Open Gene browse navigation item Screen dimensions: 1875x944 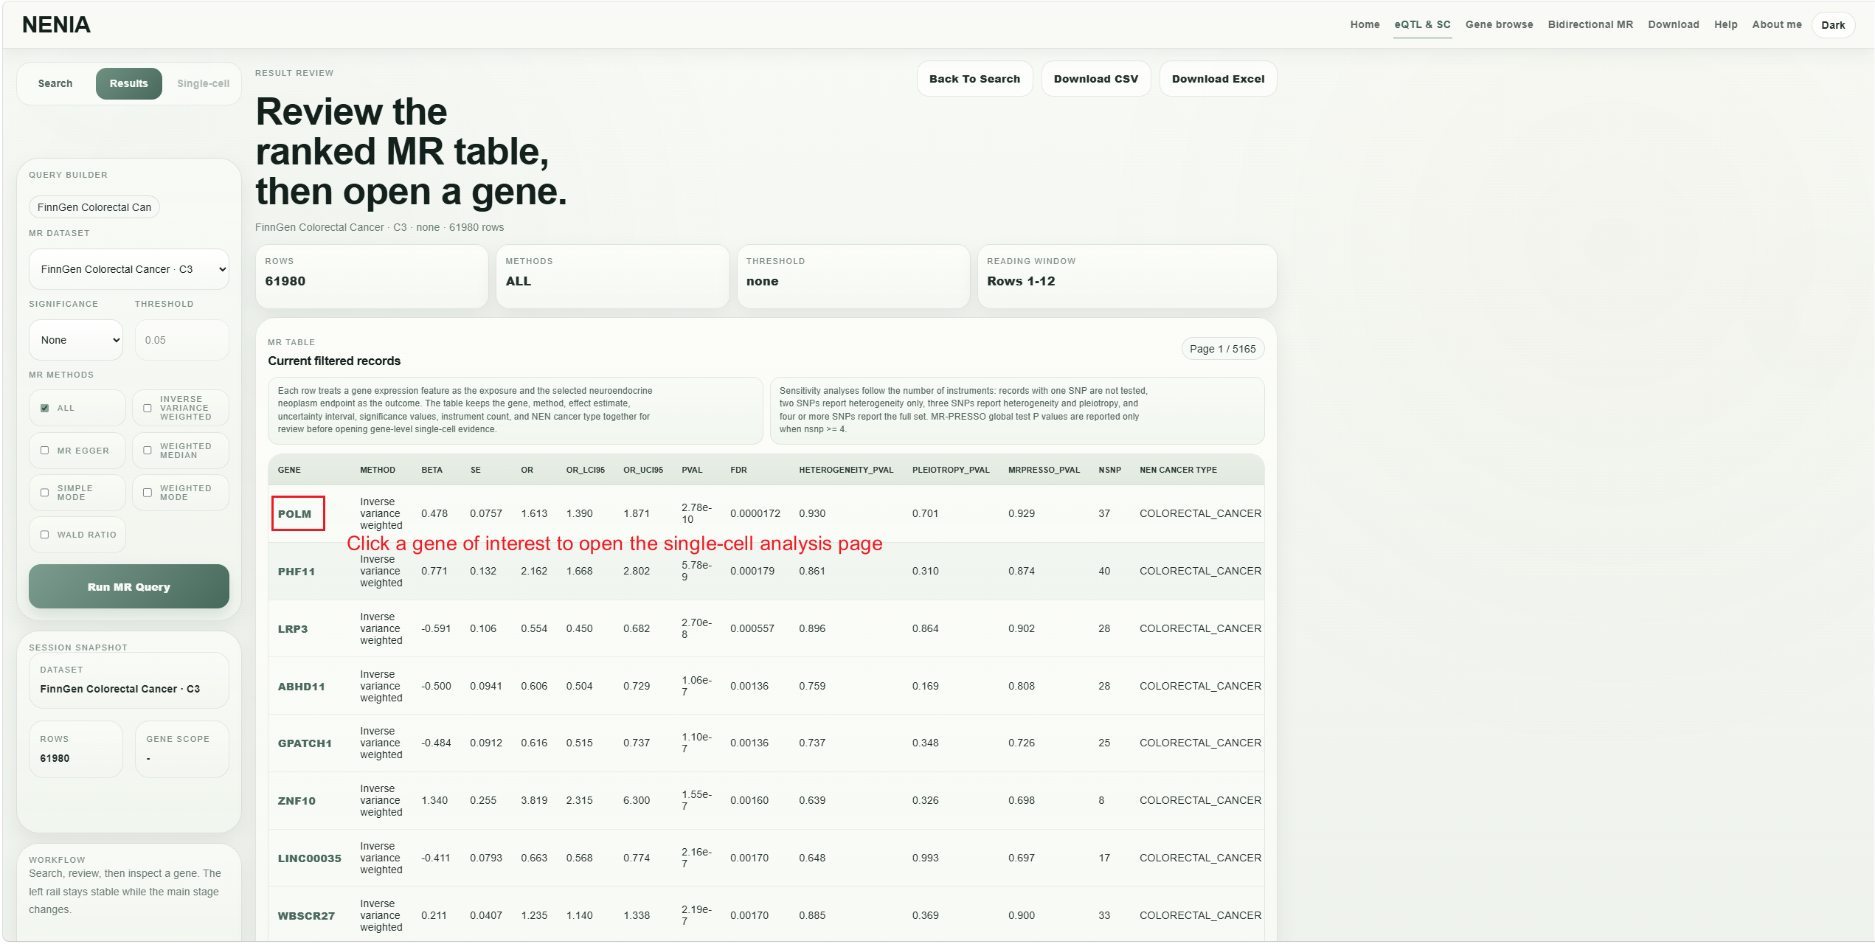point(1499,24)
